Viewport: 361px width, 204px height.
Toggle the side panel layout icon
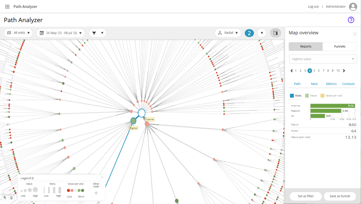[x=276, y=33]
